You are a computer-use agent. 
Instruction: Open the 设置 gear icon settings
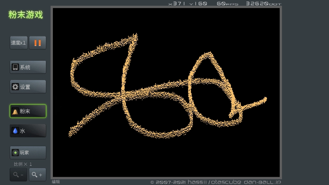pyautogui.click(x=28, y=87)
